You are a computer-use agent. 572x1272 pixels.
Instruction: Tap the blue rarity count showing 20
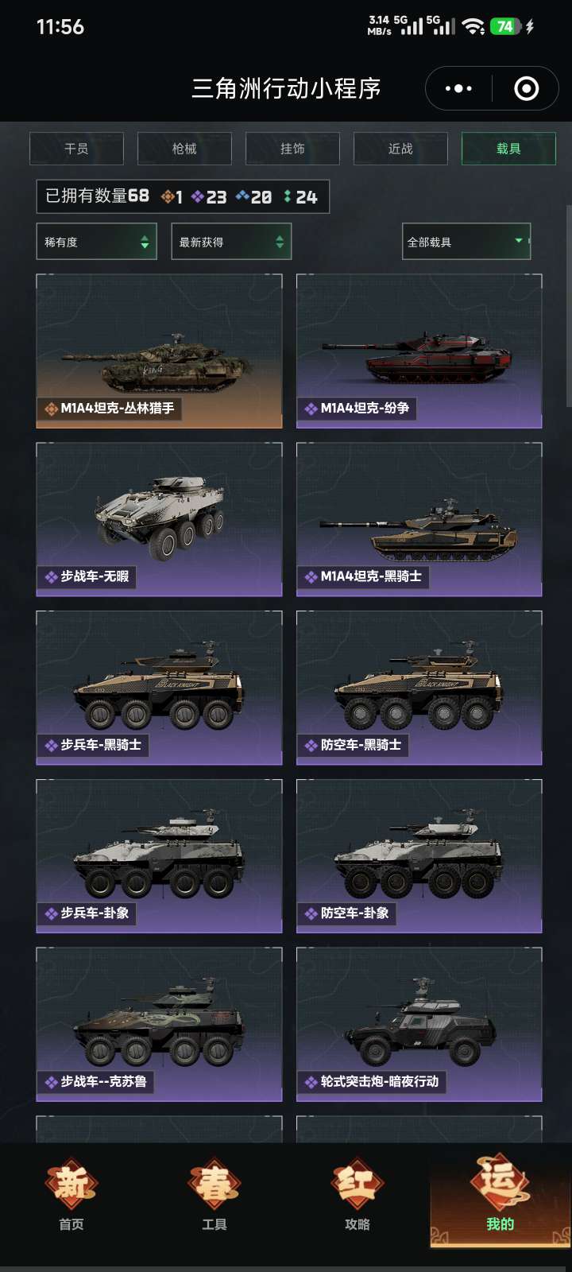coord(254,196)
